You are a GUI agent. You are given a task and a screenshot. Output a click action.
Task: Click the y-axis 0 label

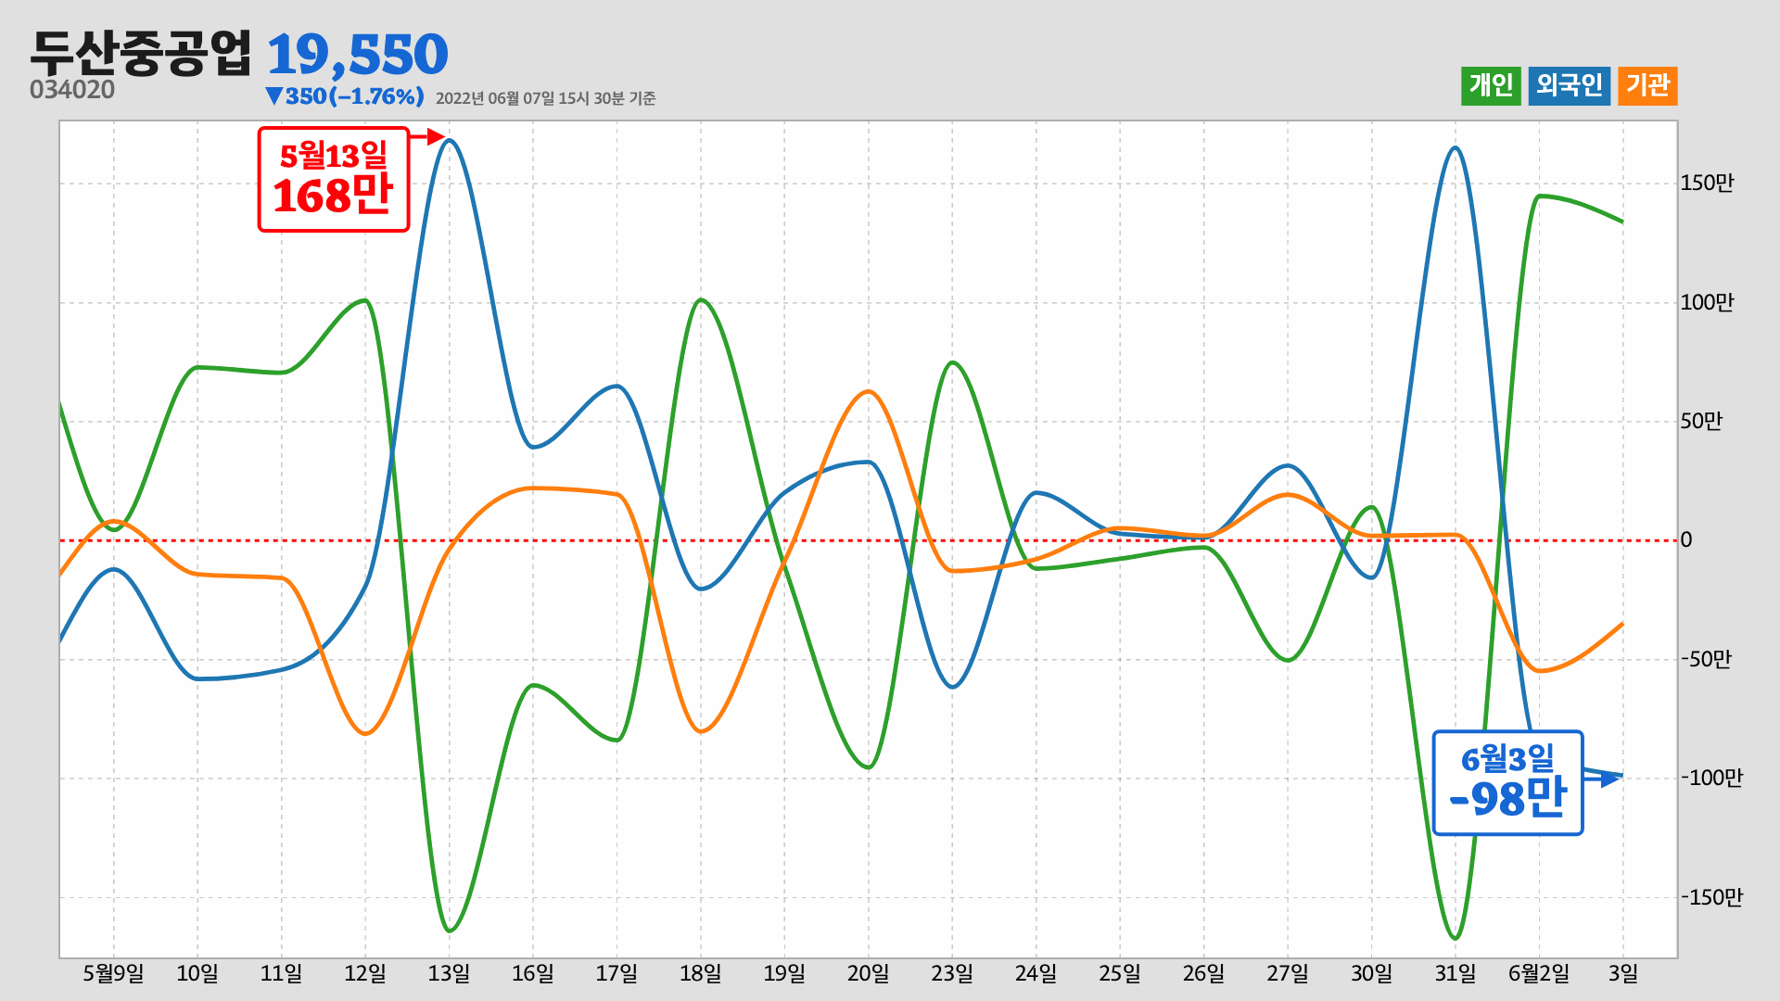click(1686, 540)
